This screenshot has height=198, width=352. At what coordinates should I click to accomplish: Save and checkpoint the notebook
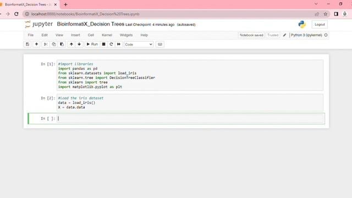28,44
